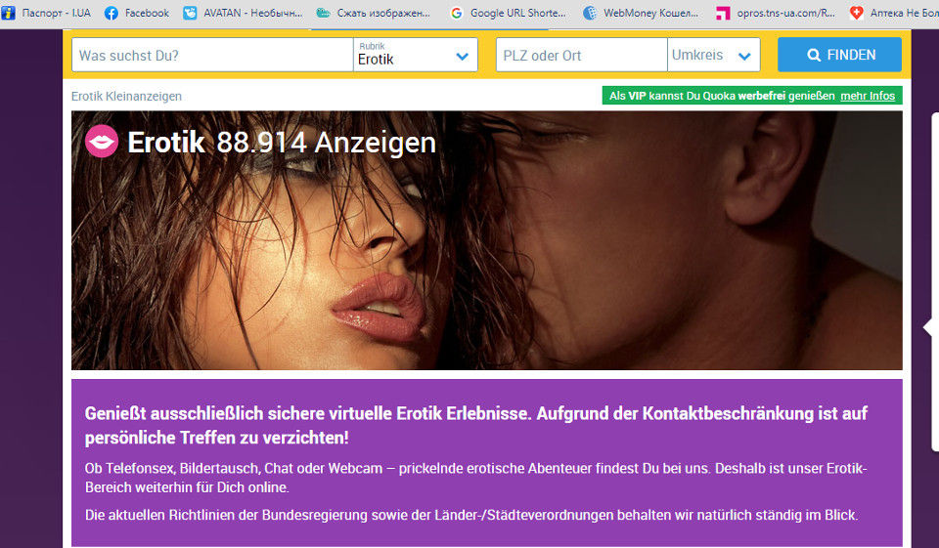This screenshot has width=939, height=548.
Task: Open the Аптека bookmark with heart icon
Action: tap(857, 13)
